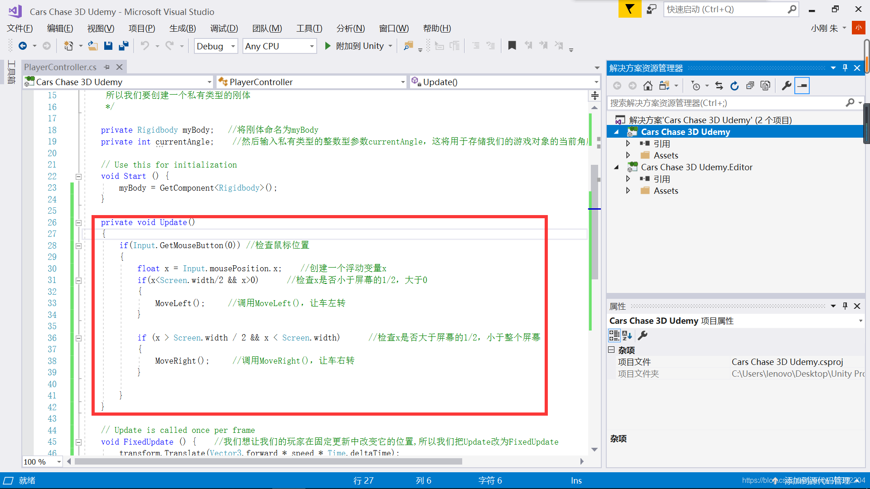Image resolution: width=870 pixels, height=489 pixels.
Task: Save the current file with the disk icon
Action: (108, 46)
